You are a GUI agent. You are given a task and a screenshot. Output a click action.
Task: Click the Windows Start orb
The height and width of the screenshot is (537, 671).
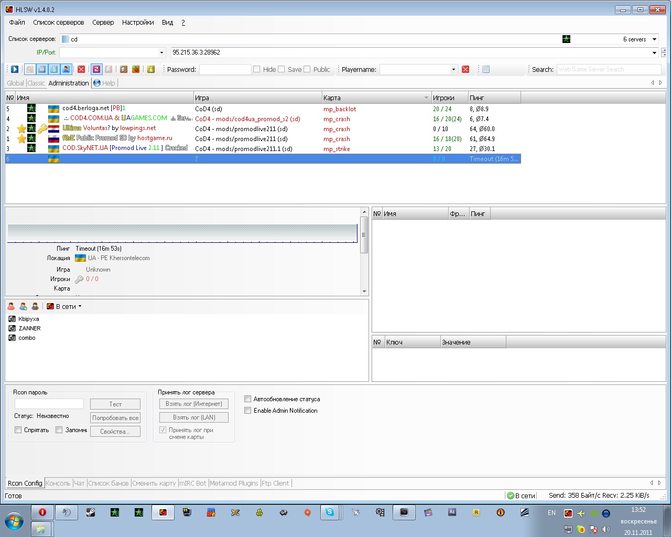click(x=14, y=522)
